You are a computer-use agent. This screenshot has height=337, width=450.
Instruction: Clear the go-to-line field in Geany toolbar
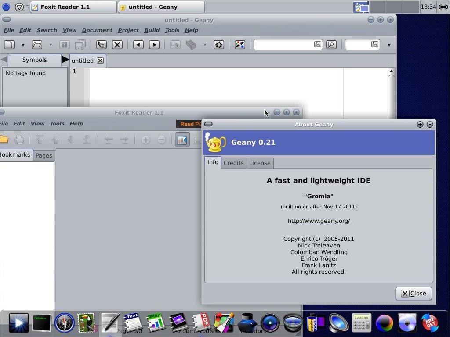point(374,44)
